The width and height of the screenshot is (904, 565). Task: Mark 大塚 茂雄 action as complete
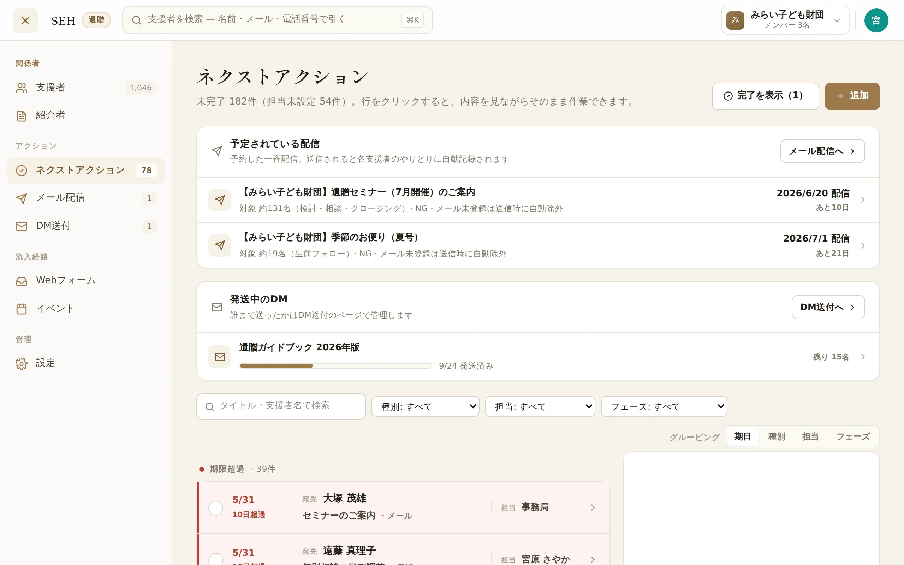point(215,508)
